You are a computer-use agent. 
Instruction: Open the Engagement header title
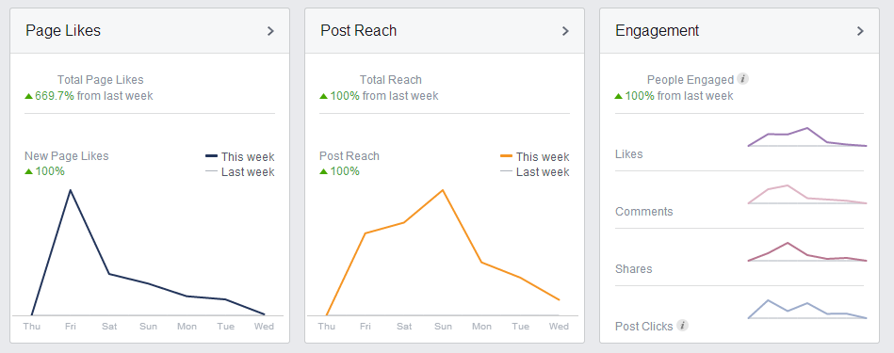point(657,31)
